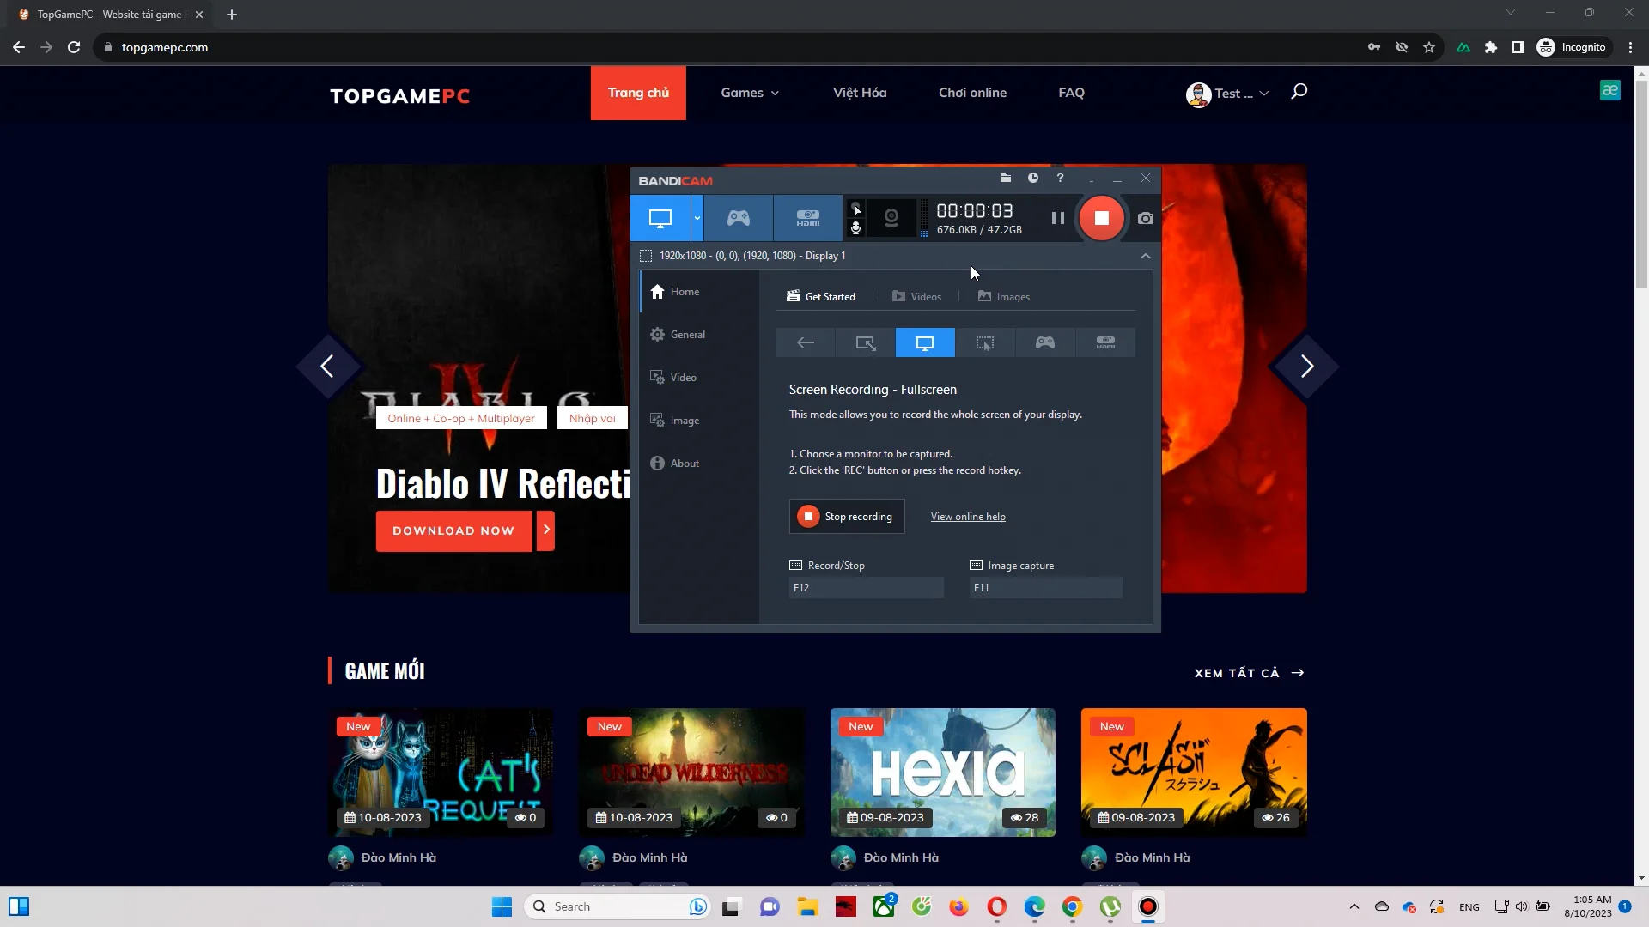Choose HDMI device icon in selector

[x=1105, y=342]
